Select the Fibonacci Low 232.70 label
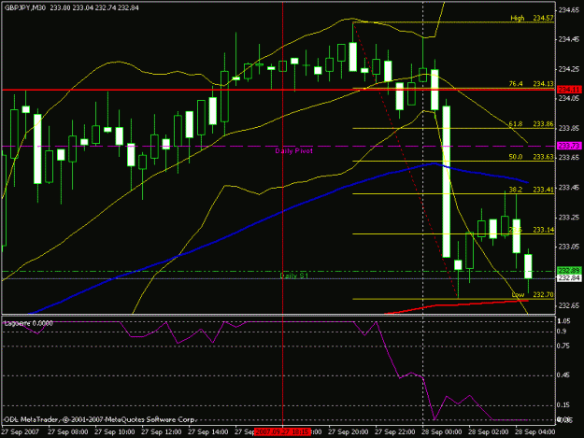This screenshot has height=438, width=584. click(x=533, y=294)
